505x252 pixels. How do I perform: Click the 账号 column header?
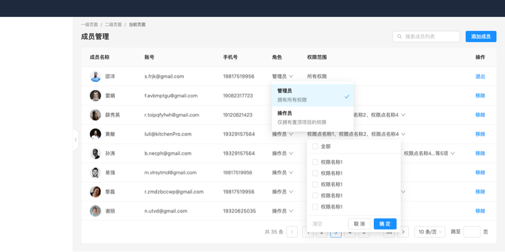coord(150,57)
